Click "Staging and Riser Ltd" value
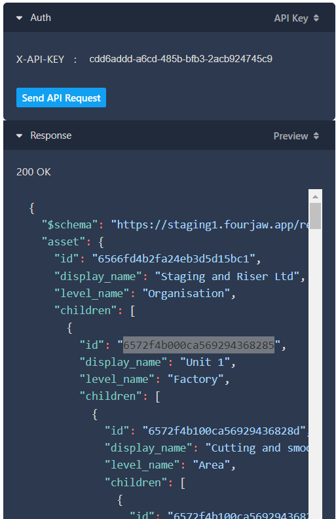This screenshot has height=519, width=336. (x=227, y=276)
